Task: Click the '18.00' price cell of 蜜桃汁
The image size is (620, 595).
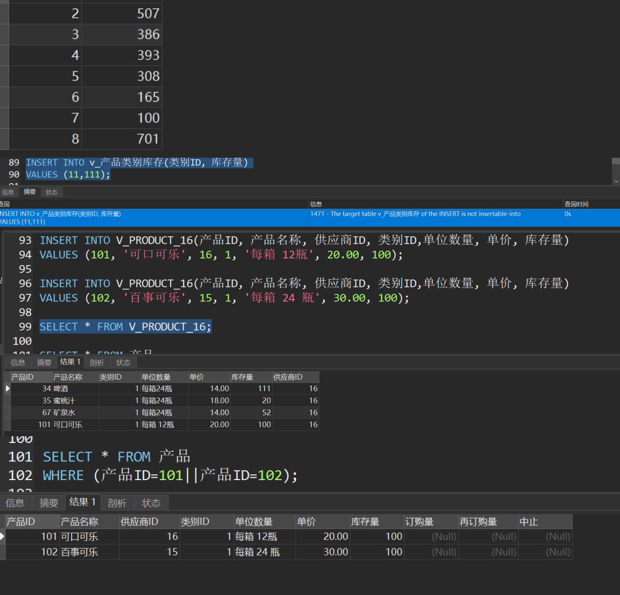Action: (209, 401)
